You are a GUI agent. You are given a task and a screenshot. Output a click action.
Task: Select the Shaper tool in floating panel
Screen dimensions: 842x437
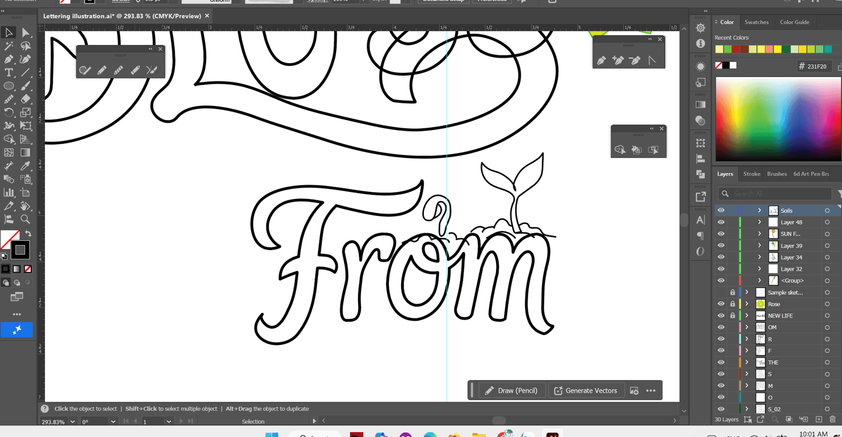point(85,70)
